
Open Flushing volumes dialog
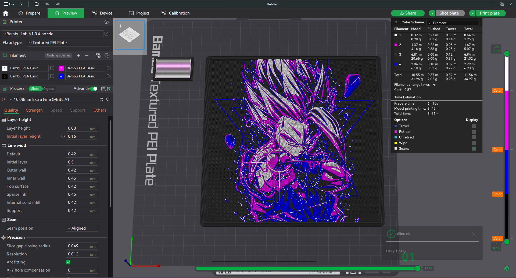pyautogui.click(x=58, y=55)
